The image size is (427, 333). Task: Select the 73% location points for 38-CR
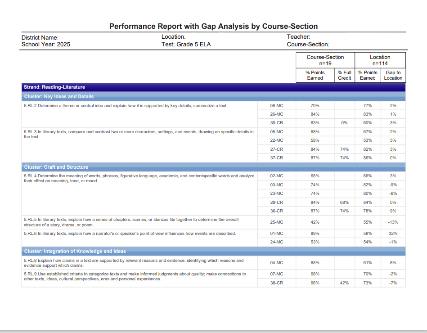pyautogui.click(x=367, y=283)
